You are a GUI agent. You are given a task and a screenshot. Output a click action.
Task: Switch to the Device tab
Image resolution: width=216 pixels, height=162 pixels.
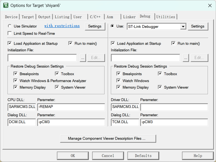[x=11, y=17]
